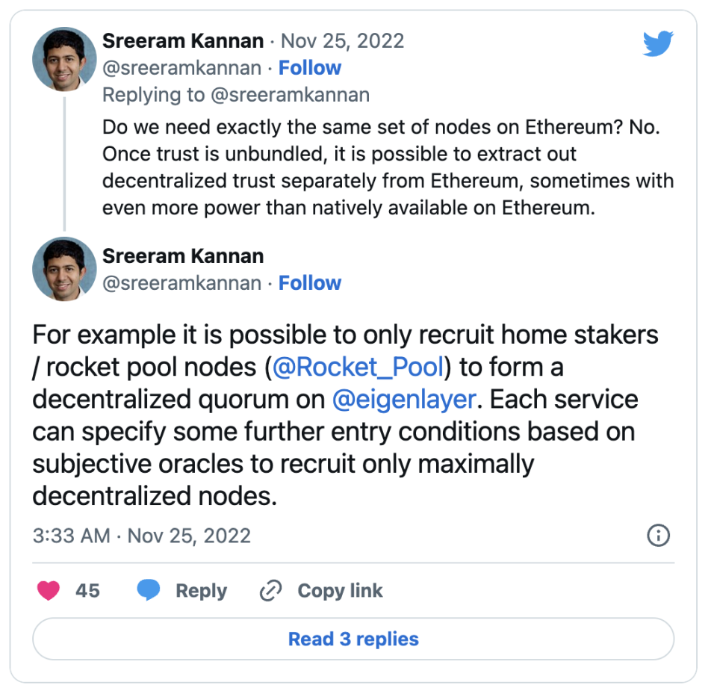Click the Read 3 replies button

353,639
